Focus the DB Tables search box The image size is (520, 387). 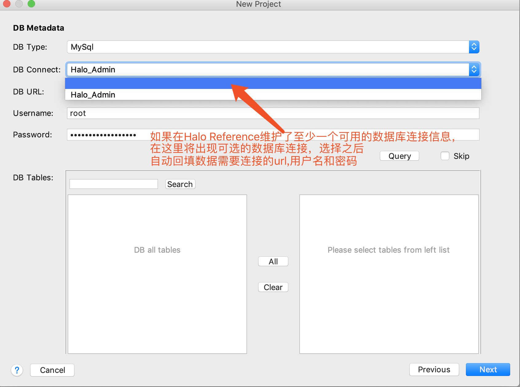tap(114, 184)
